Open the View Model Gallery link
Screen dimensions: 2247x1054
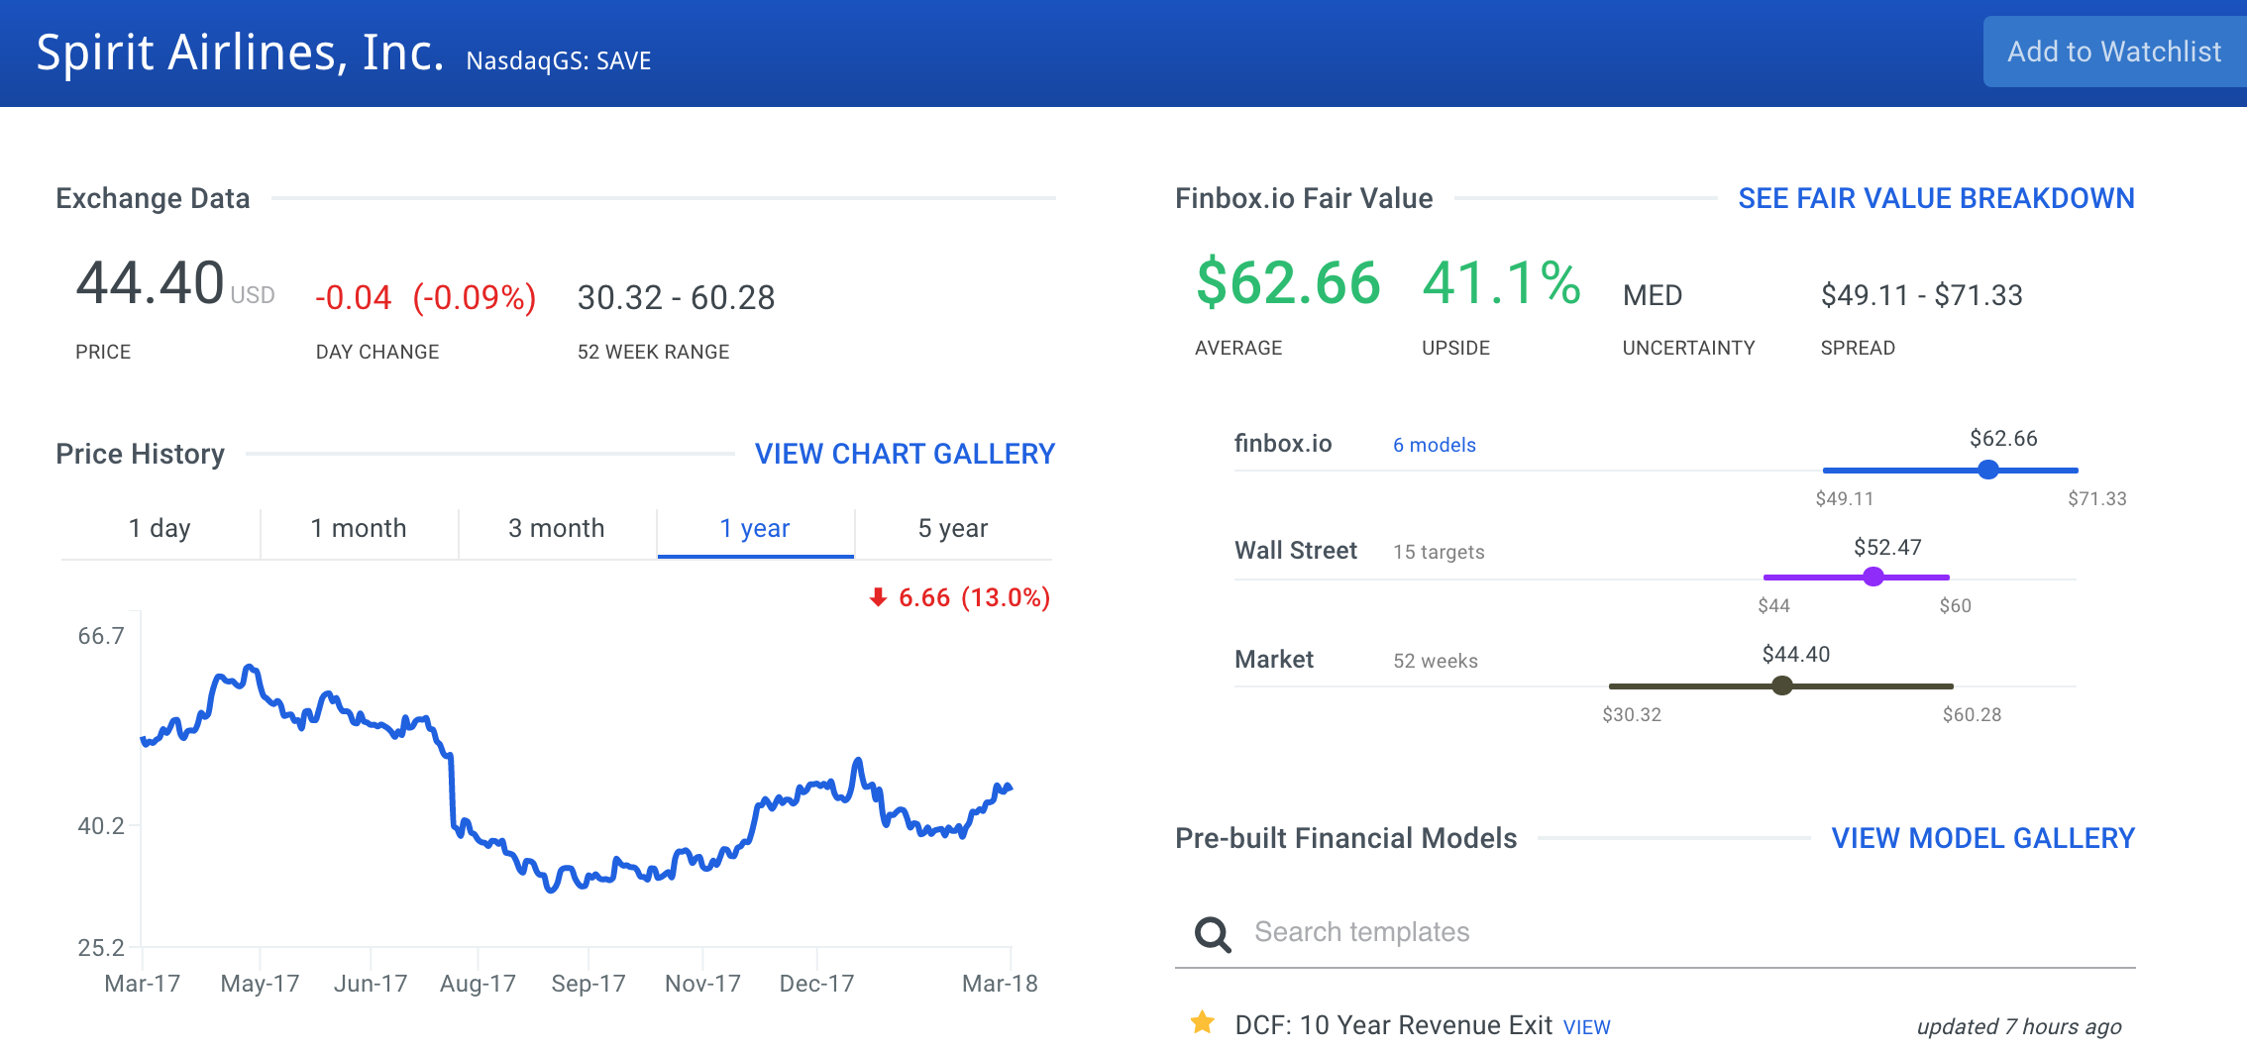[x=1982, y=838]
